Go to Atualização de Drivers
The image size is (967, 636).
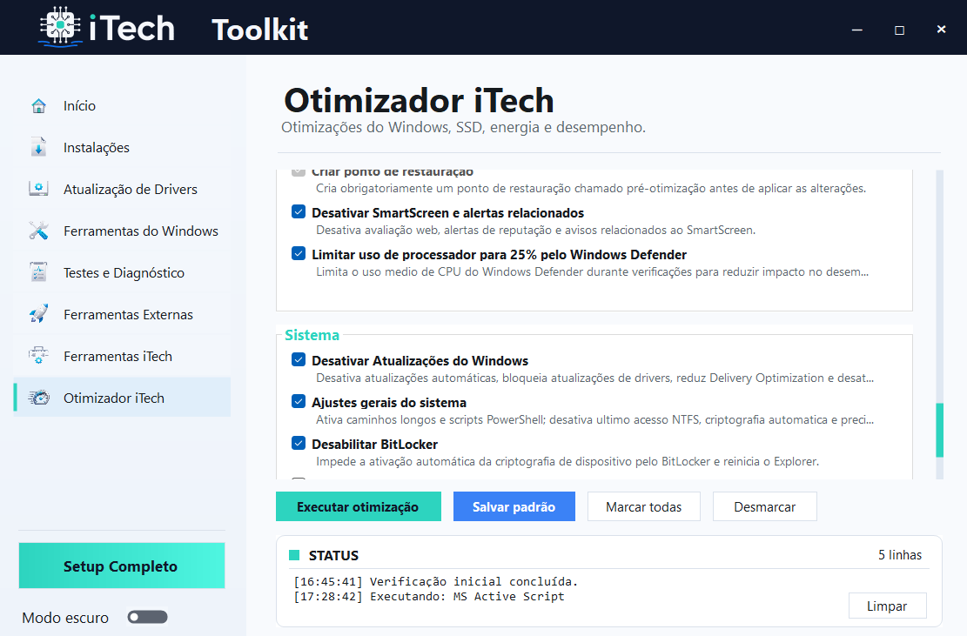(x=122, y=189)
